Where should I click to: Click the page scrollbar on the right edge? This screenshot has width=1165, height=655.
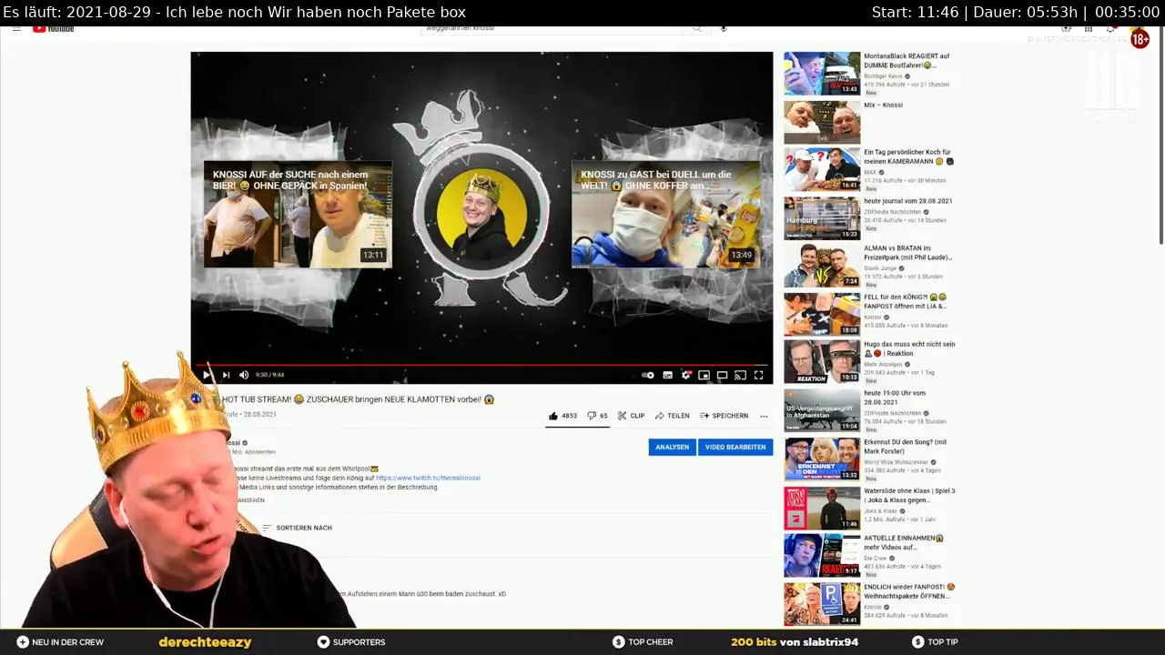[1160, 136]
